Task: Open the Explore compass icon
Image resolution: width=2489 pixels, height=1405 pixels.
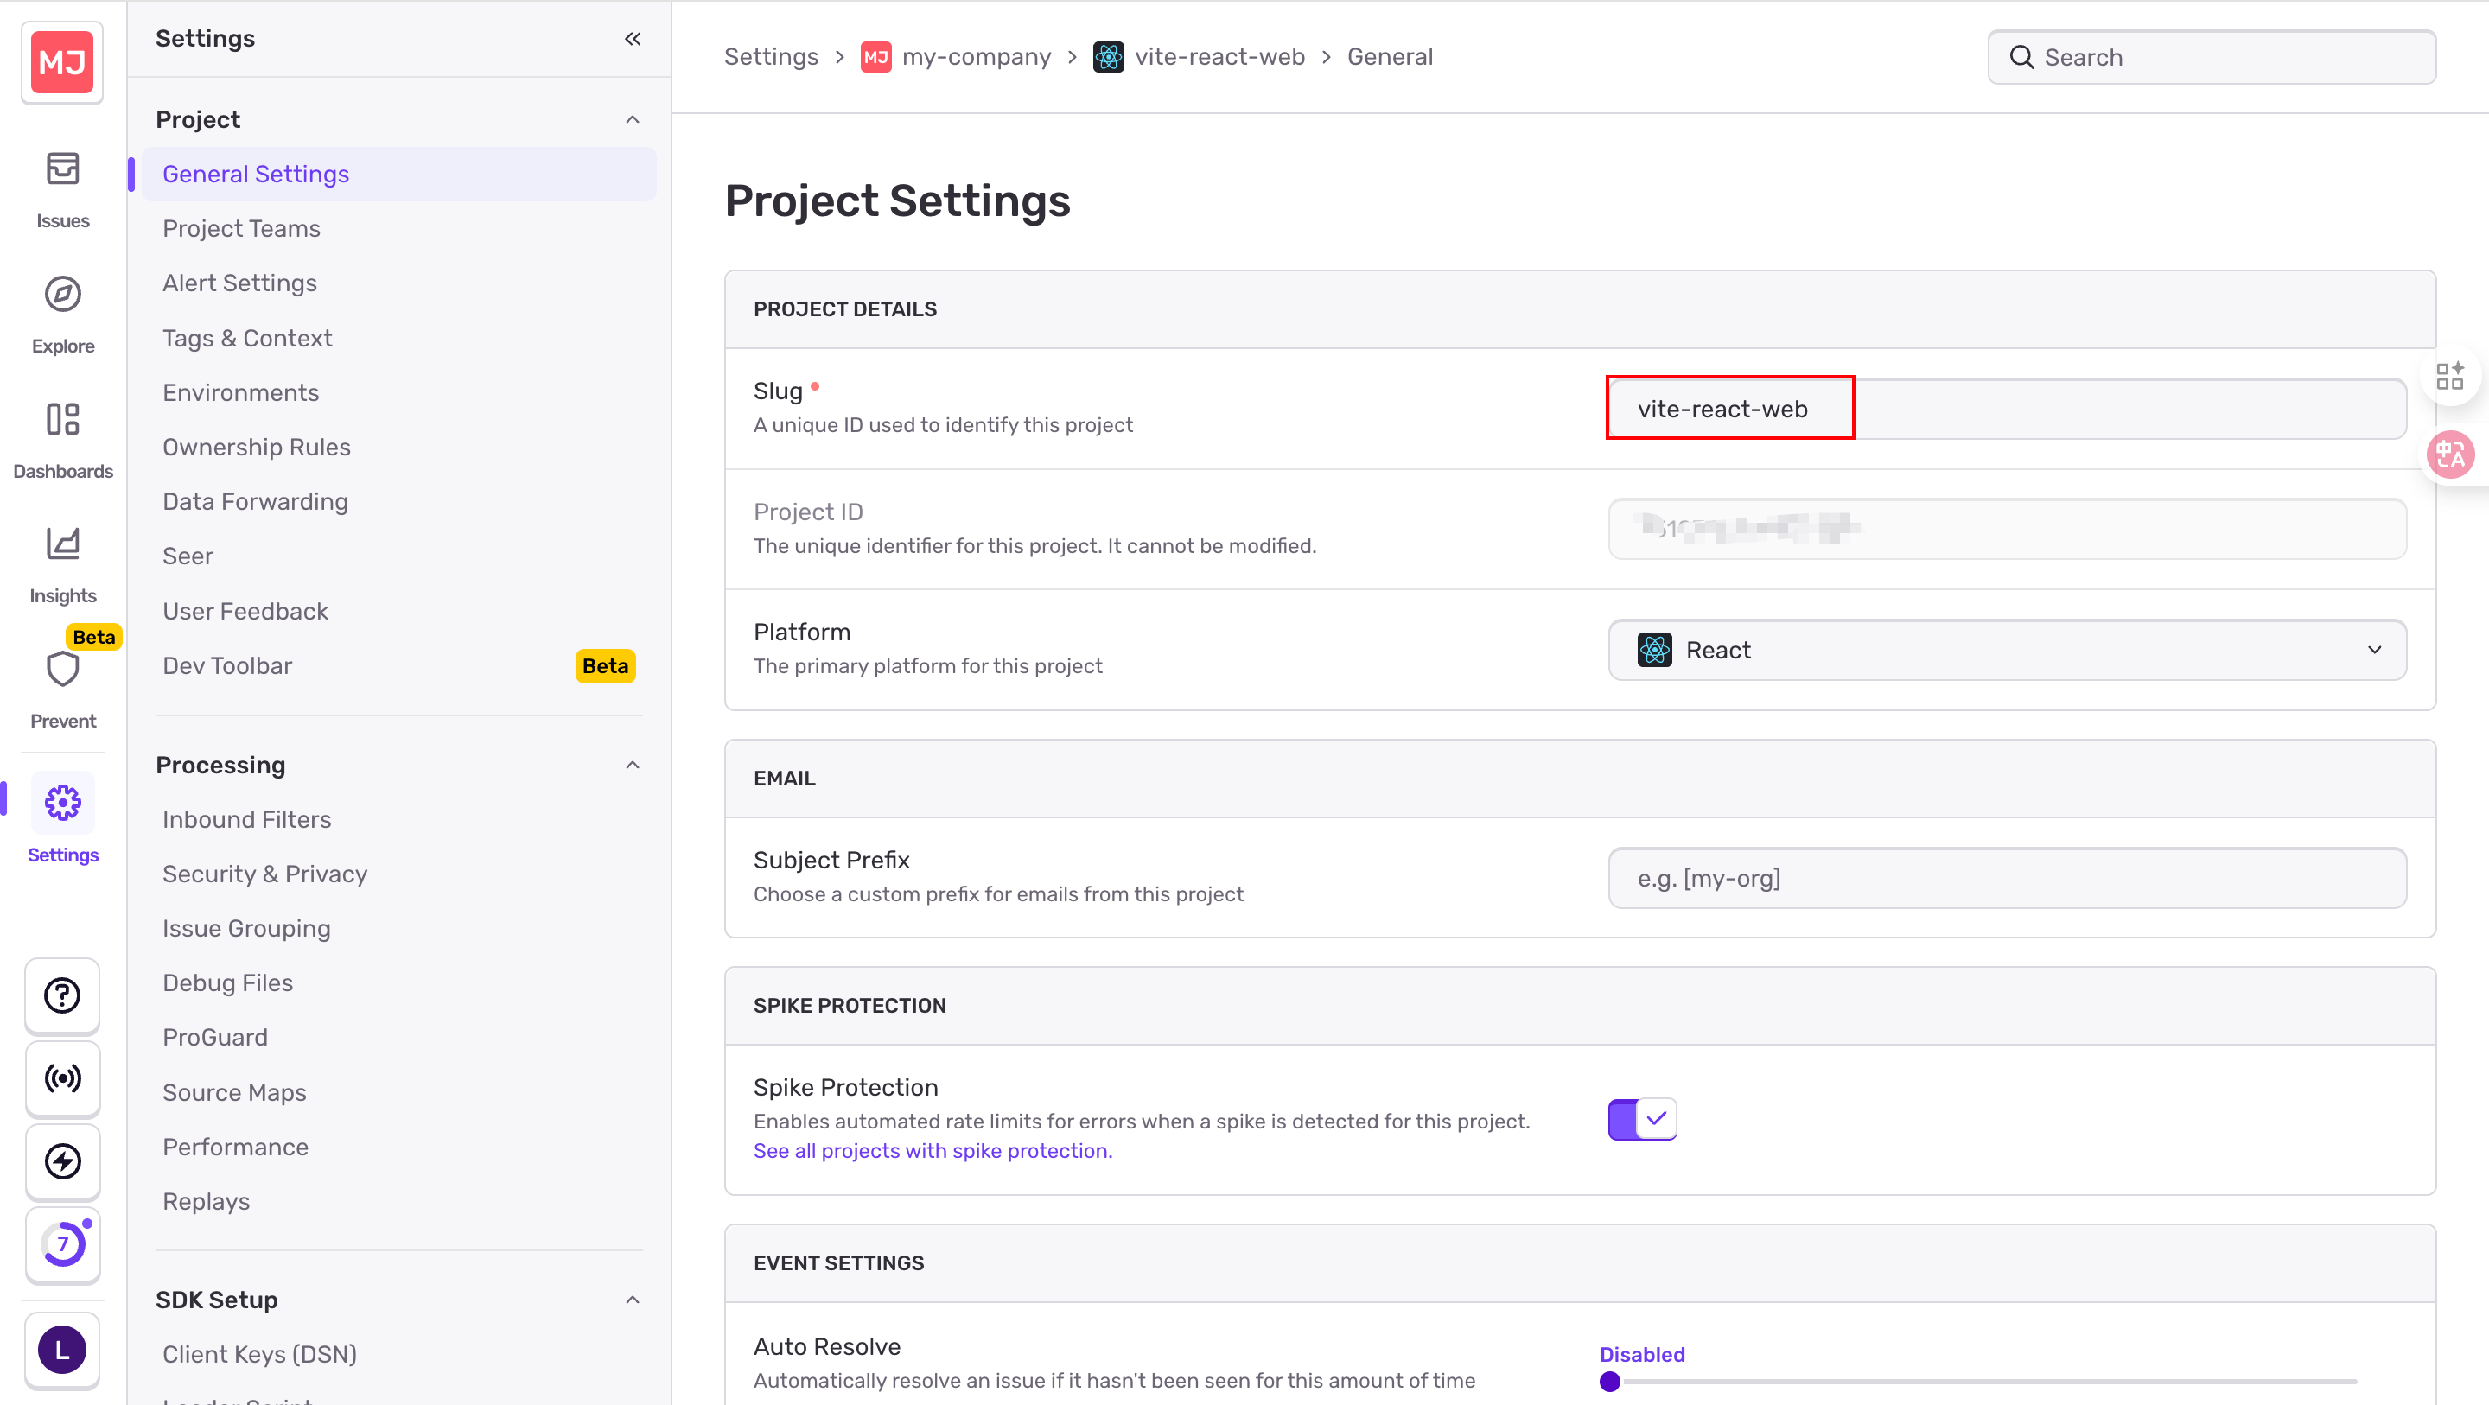Action: click(x=63, y=294)
